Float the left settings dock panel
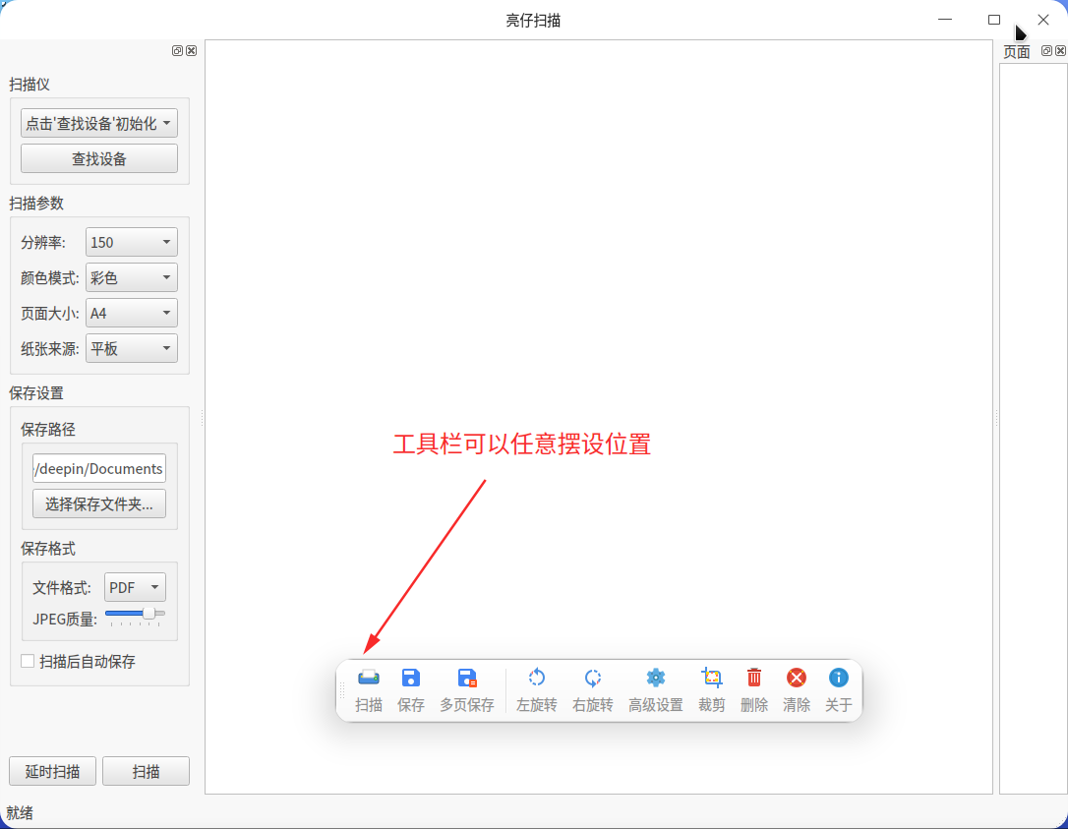Screen dimensions: 1068x829 [177, 50]
